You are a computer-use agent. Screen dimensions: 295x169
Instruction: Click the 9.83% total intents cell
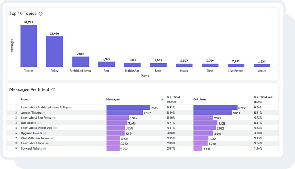tap(171, 108)
